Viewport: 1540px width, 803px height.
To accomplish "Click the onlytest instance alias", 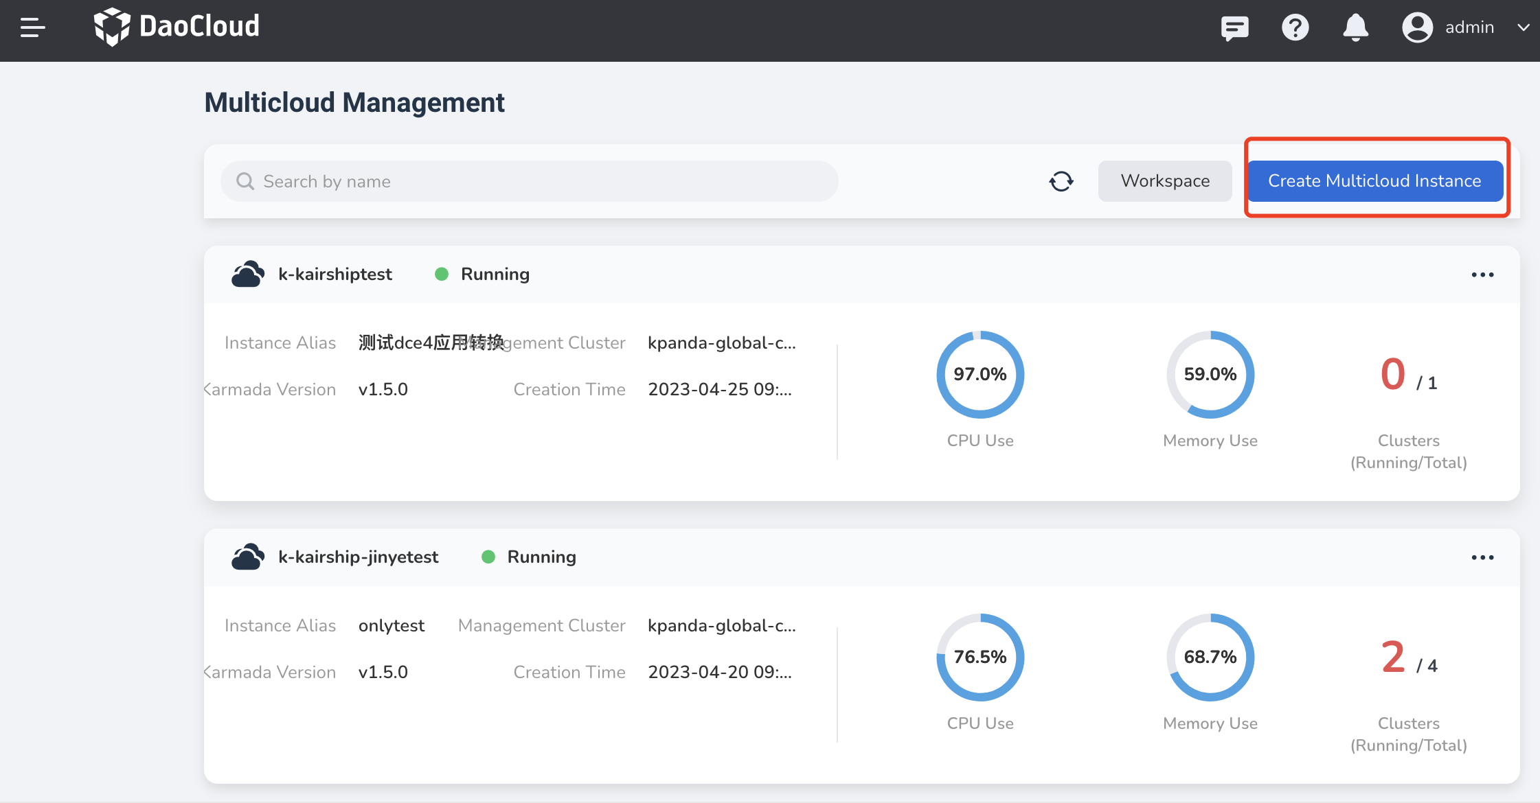I will (392, 625).
